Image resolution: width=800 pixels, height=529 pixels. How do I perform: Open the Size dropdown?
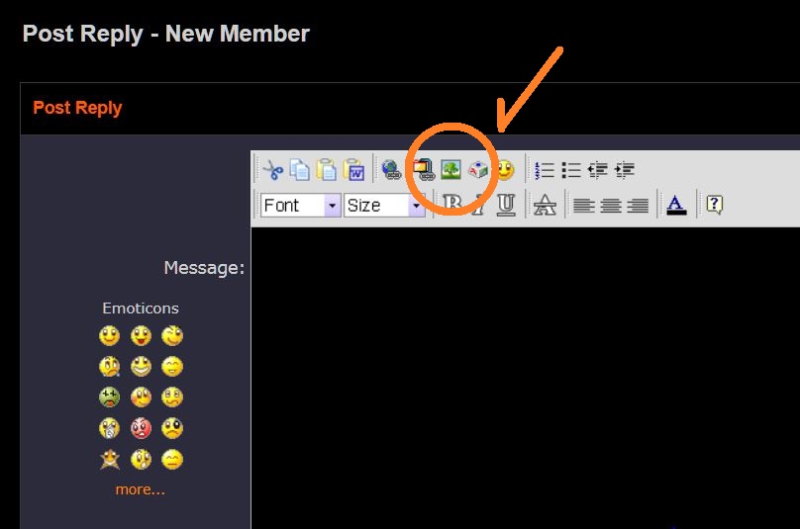384,205
